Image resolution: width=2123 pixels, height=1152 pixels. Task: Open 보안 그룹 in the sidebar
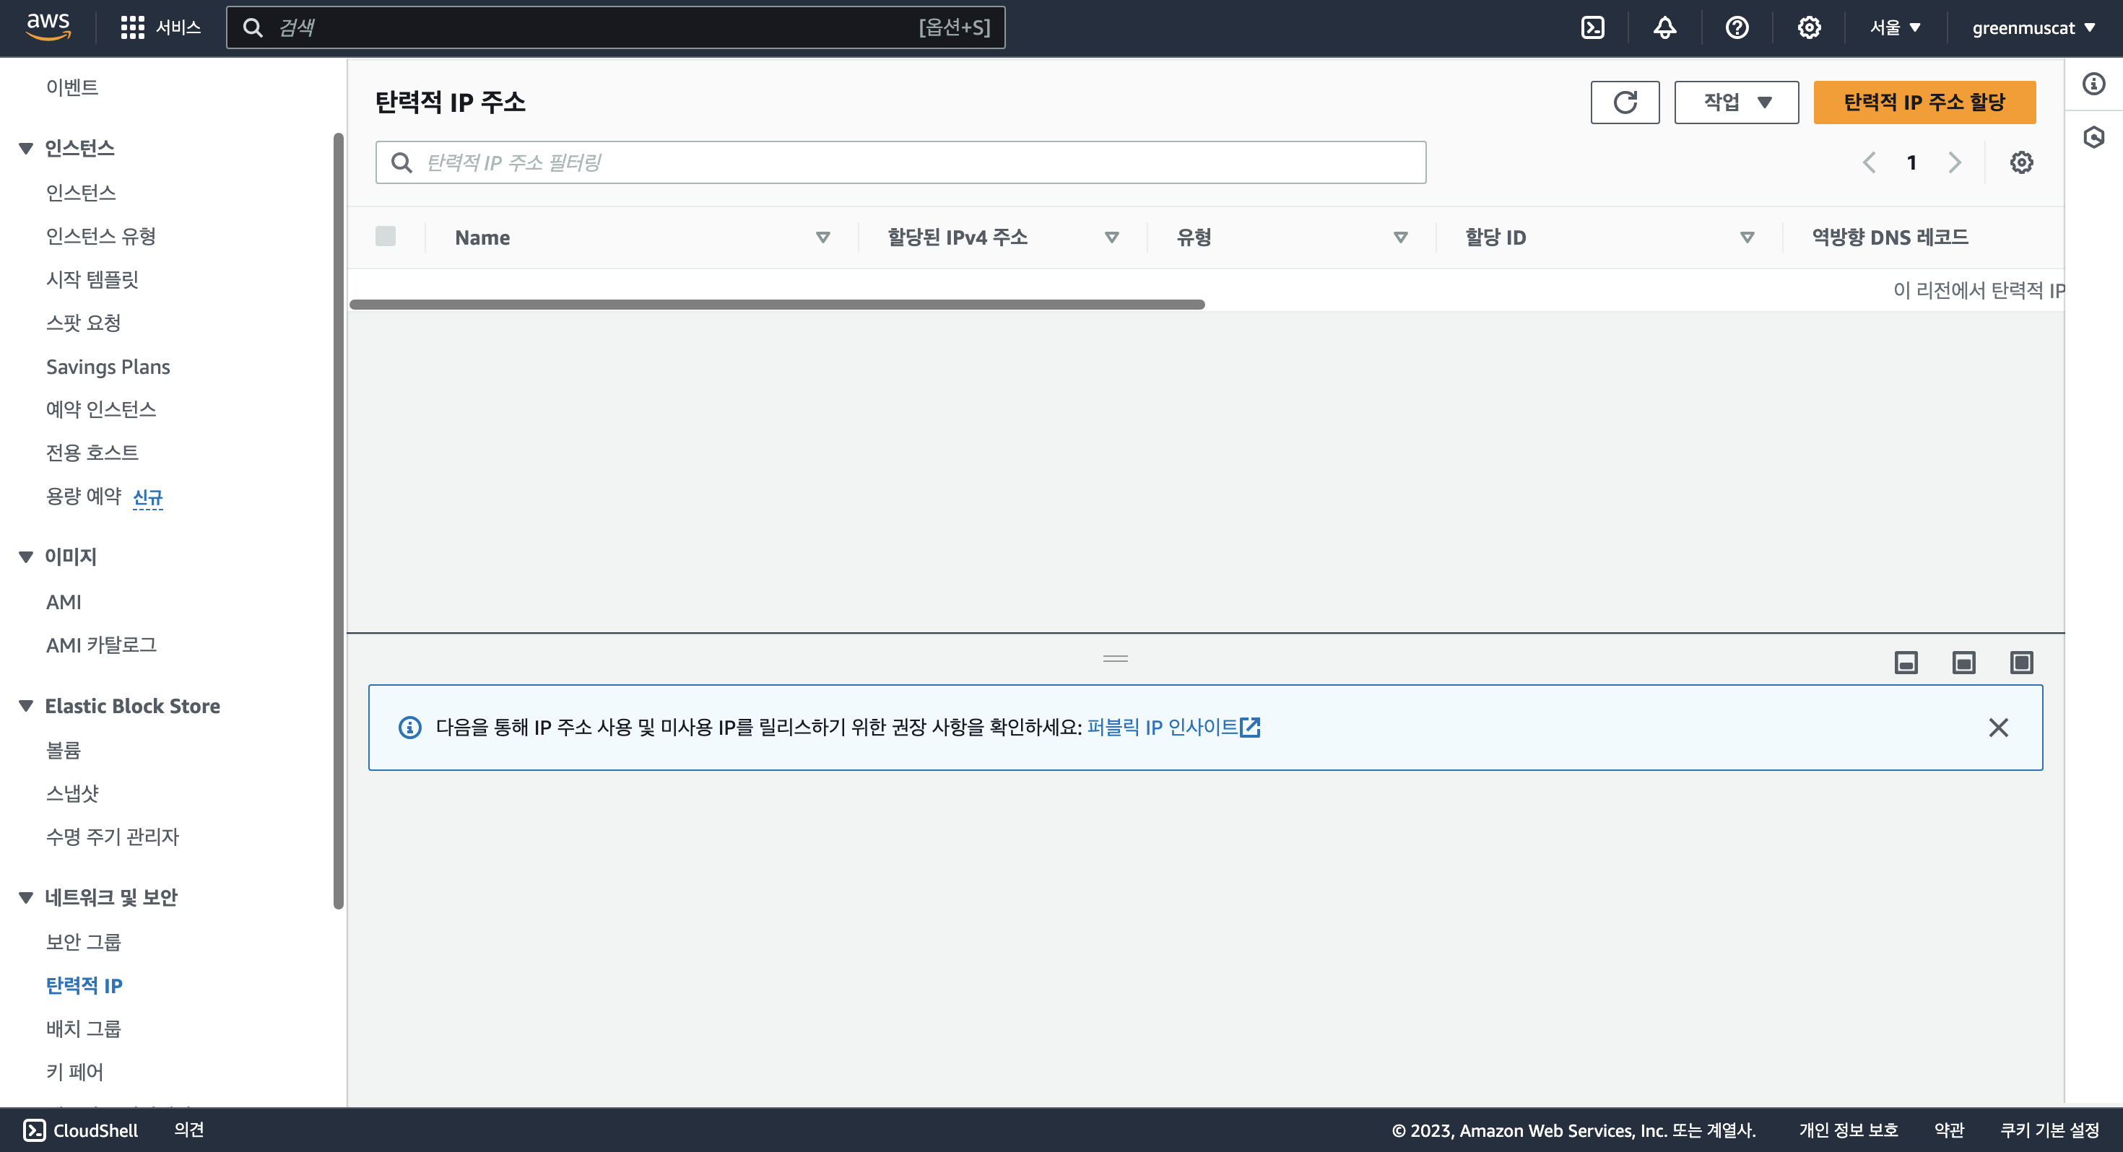pos(83,942)
